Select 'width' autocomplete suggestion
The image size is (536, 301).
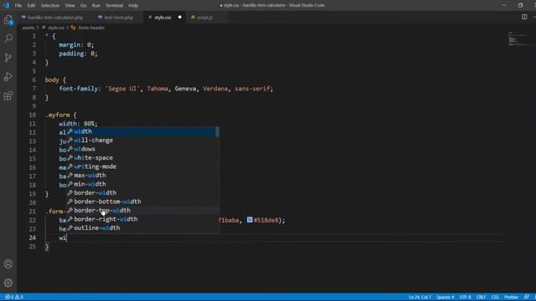tap(141, 132)
